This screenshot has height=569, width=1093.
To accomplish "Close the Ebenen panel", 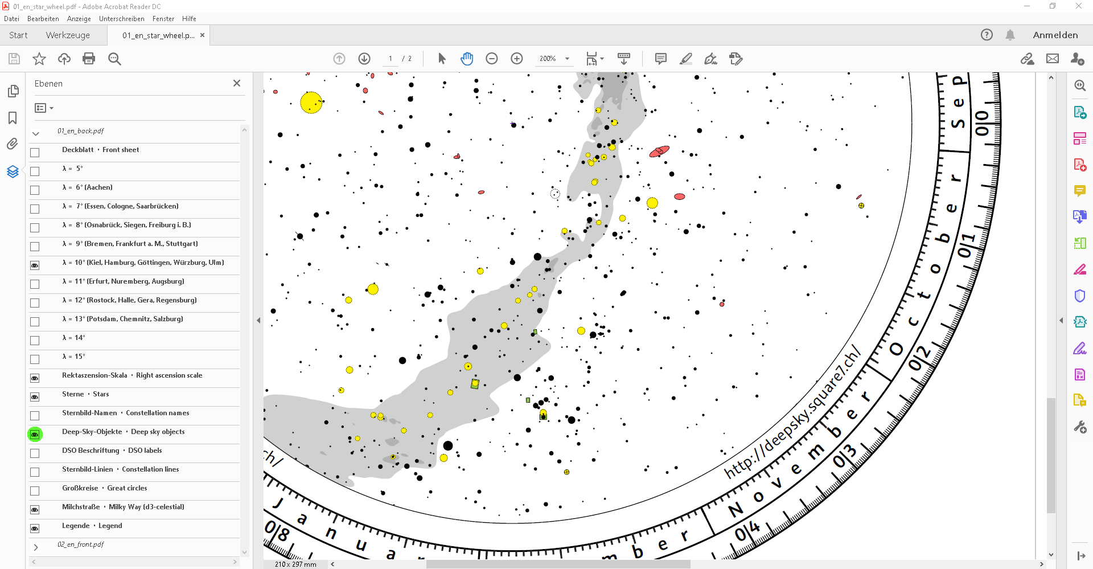I will coord(237,83).
